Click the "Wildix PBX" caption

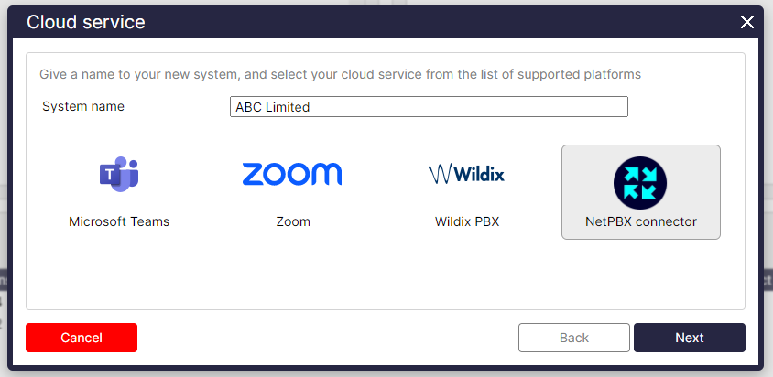pos(467,221)
